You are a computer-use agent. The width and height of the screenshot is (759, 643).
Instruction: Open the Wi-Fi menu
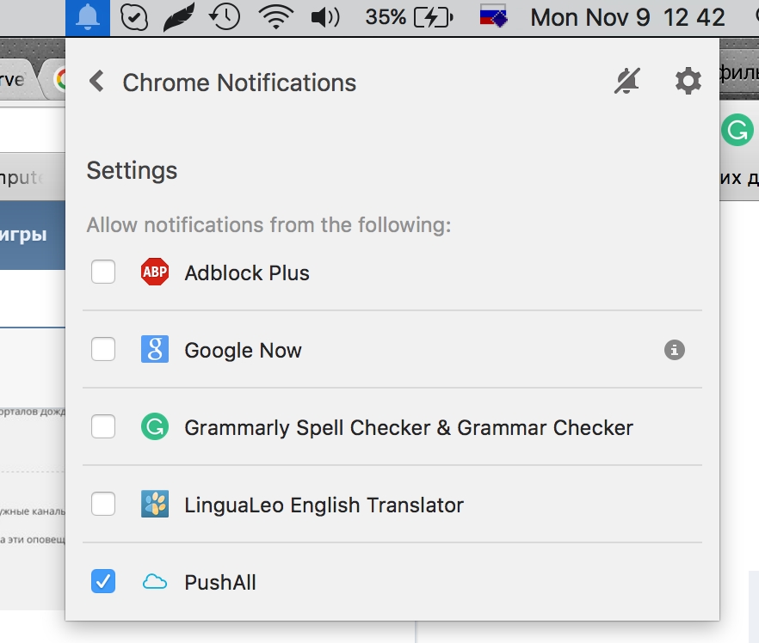click(x=276, y=17)
